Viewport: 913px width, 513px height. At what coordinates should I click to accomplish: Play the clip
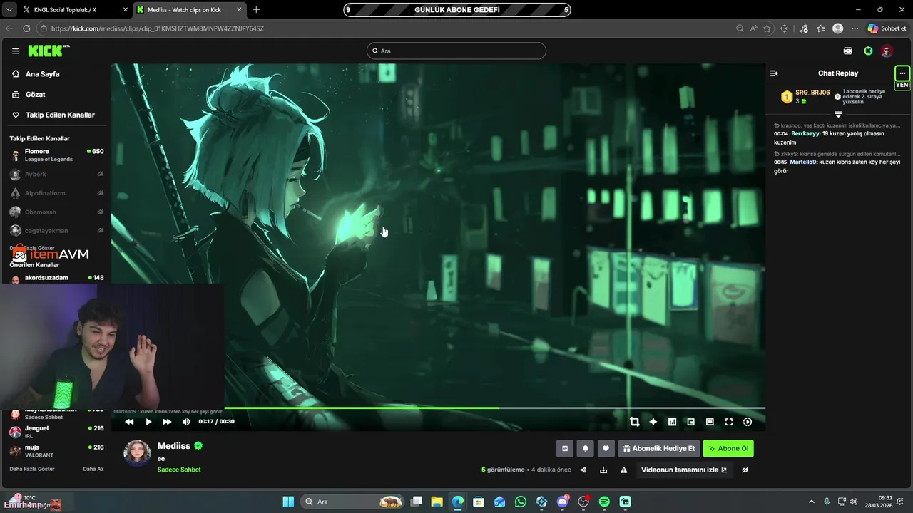coord(148,422)
